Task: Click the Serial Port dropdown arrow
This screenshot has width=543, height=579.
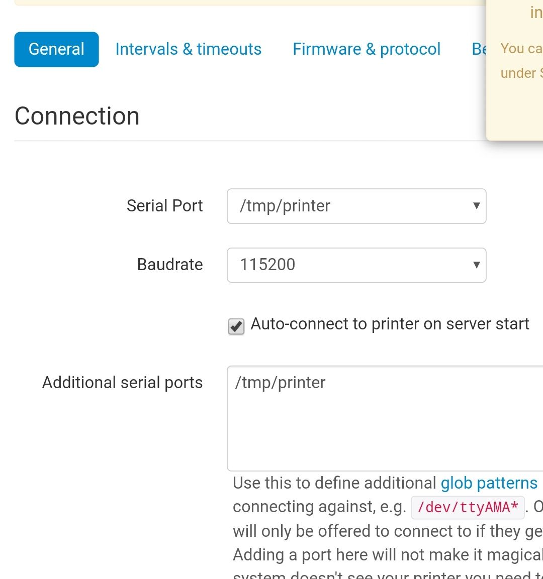Action: (x=476, y=206)
